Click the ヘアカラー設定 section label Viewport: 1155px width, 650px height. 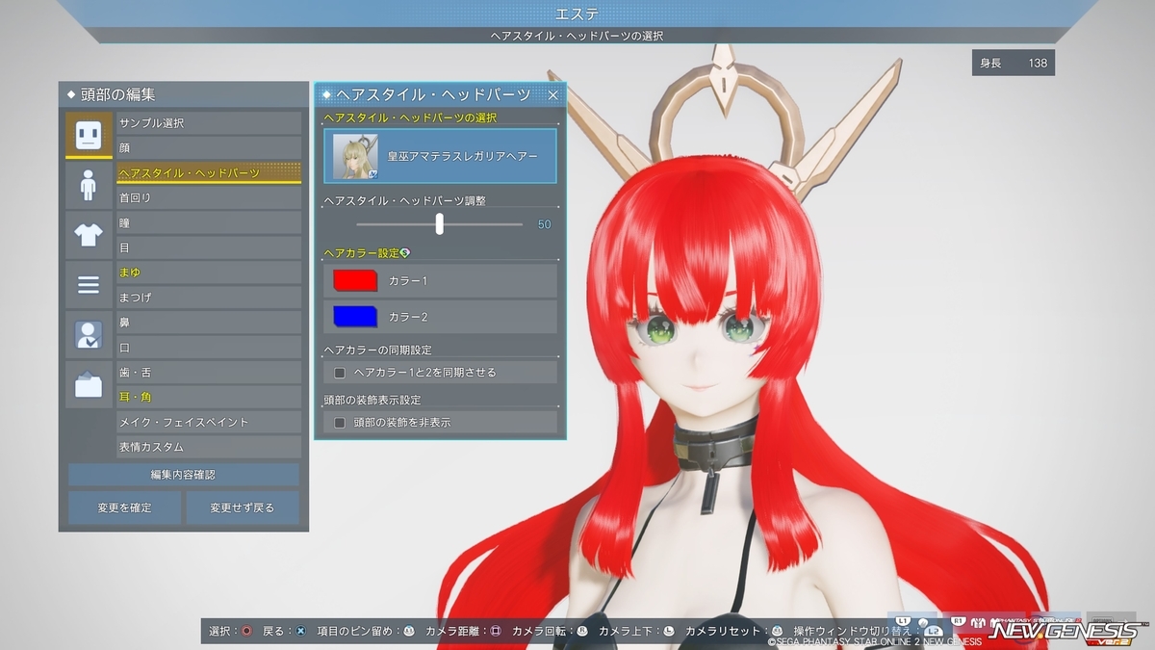coord(361,253)
